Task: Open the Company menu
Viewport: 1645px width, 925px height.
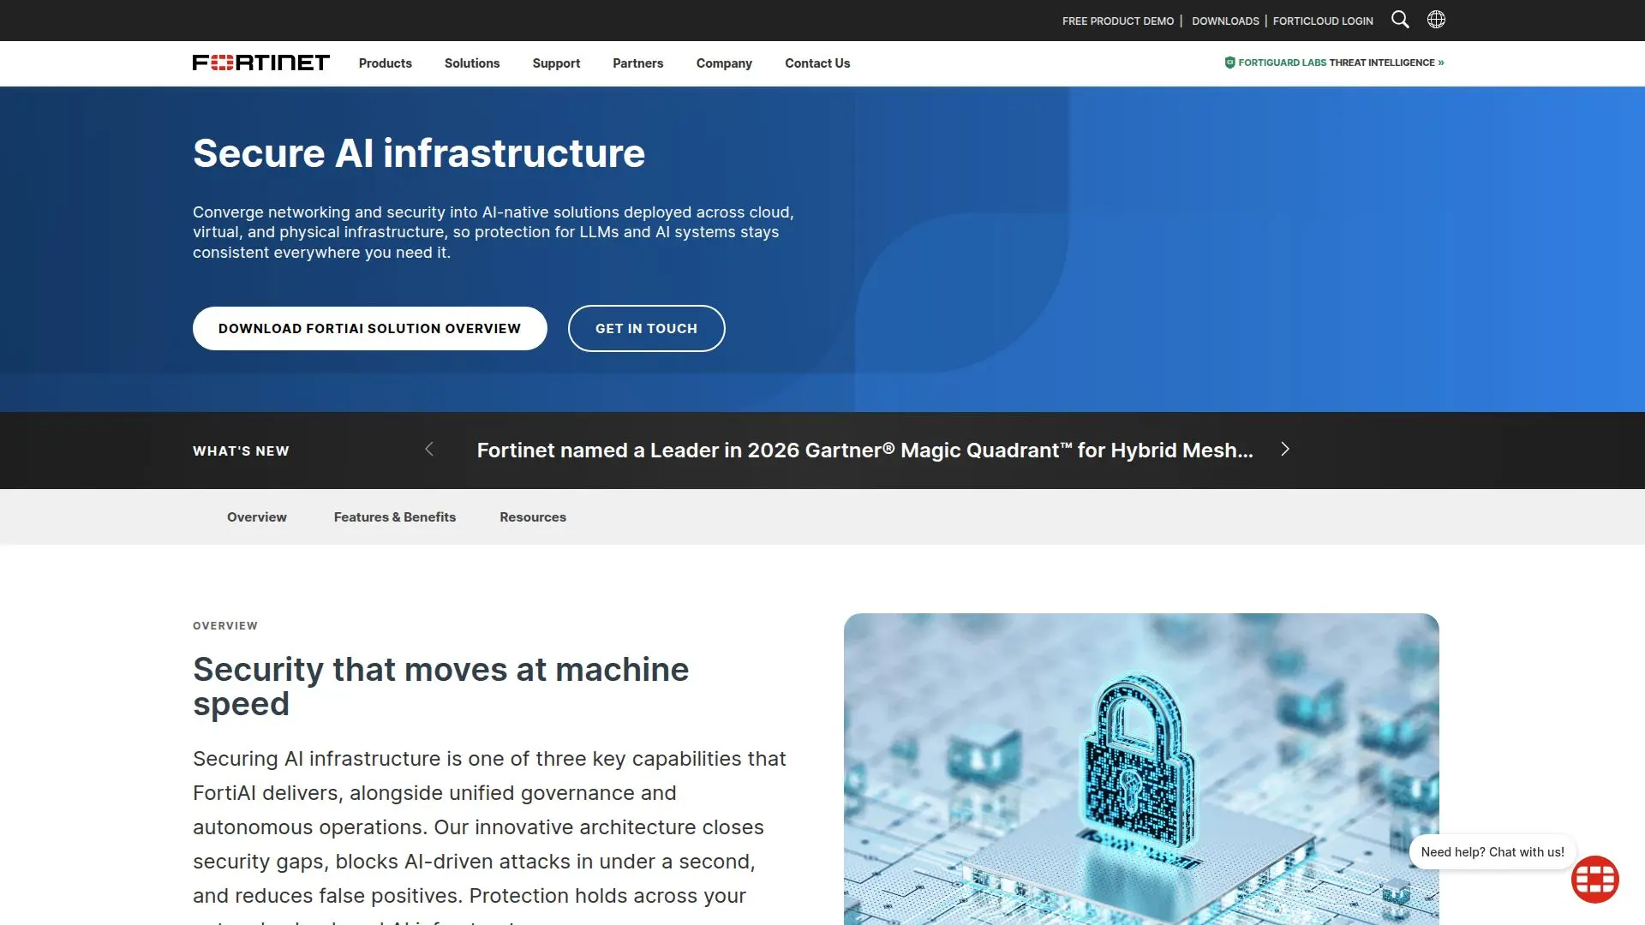Action: coord(724,63)
